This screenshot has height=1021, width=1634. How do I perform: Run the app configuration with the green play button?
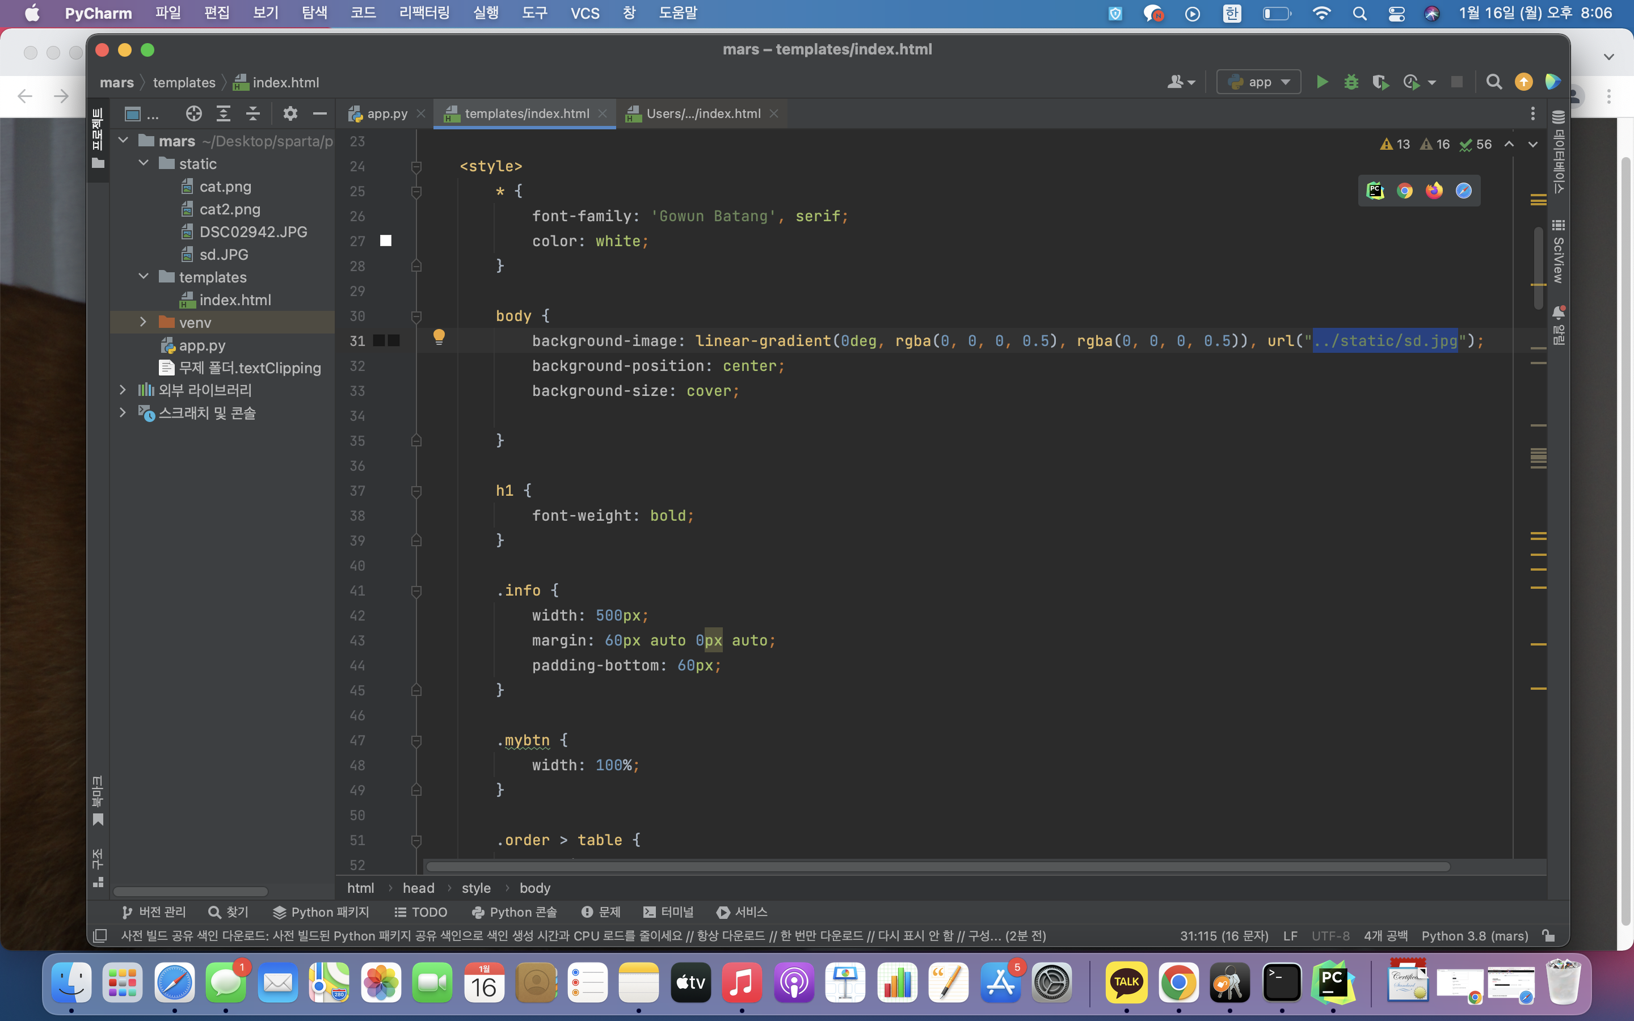tap(1321, 82)
